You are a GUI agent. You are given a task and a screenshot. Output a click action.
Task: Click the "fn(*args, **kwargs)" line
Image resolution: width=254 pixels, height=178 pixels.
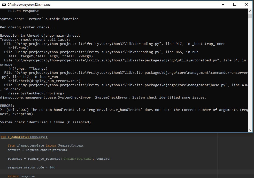pyautogui.click(x=28, y=69)
